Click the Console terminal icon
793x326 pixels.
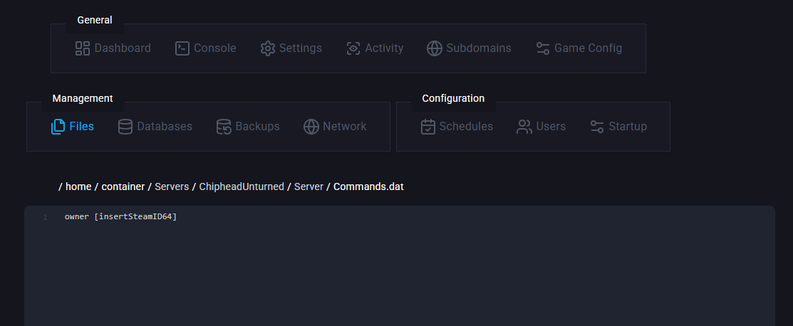(x=182, y=48)
